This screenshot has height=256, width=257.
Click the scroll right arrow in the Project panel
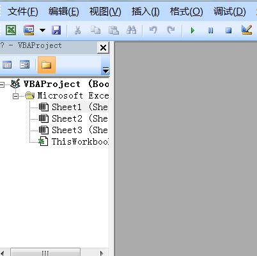[102, 253]
